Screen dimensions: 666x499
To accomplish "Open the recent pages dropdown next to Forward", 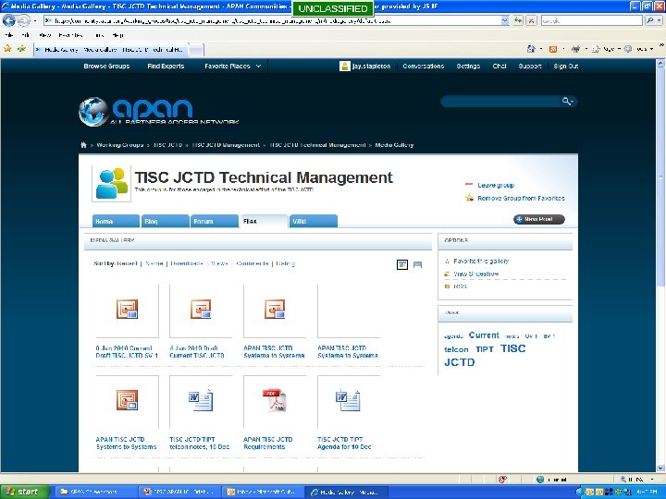I will click(35, 20).
